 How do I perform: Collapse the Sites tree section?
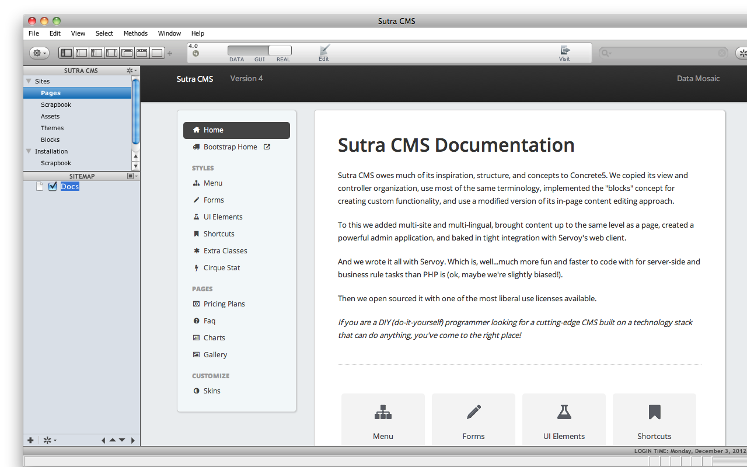[29, 81]
